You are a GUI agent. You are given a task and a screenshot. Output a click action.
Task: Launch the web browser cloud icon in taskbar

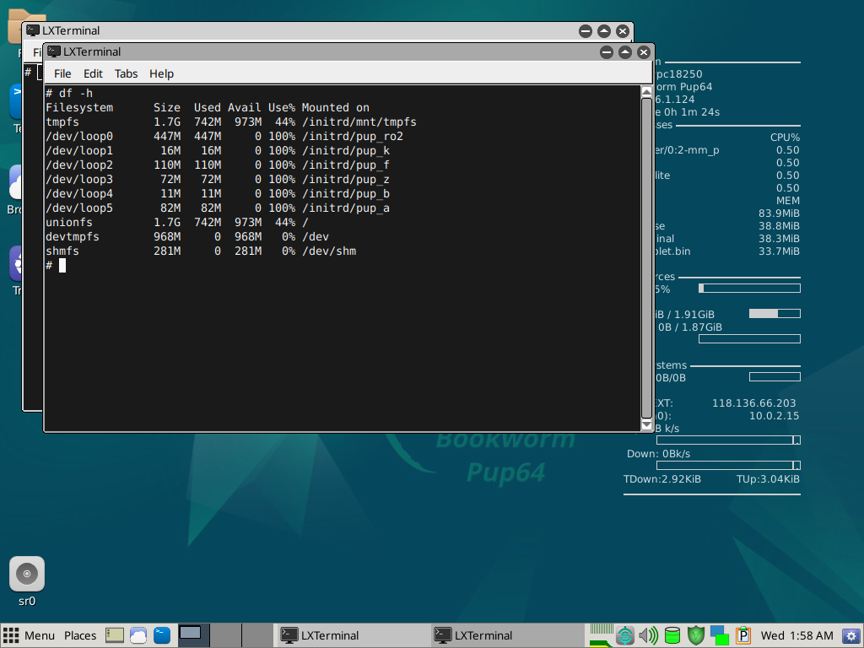pyautogui.click(x=138, y=635)
